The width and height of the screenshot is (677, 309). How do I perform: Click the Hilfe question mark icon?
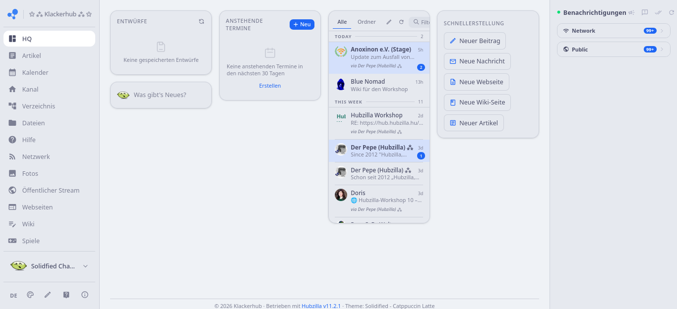point(12,140)
